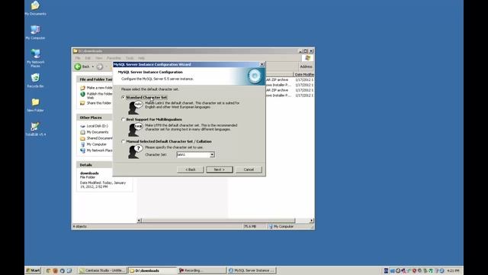Collapse the Details panel header
Viewport: 488px width, 275px height.
[x=95, y=165]
